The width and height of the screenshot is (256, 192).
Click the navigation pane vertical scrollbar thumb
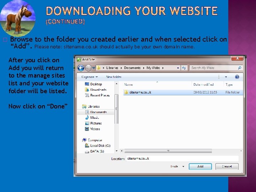(x=116, y=109)
